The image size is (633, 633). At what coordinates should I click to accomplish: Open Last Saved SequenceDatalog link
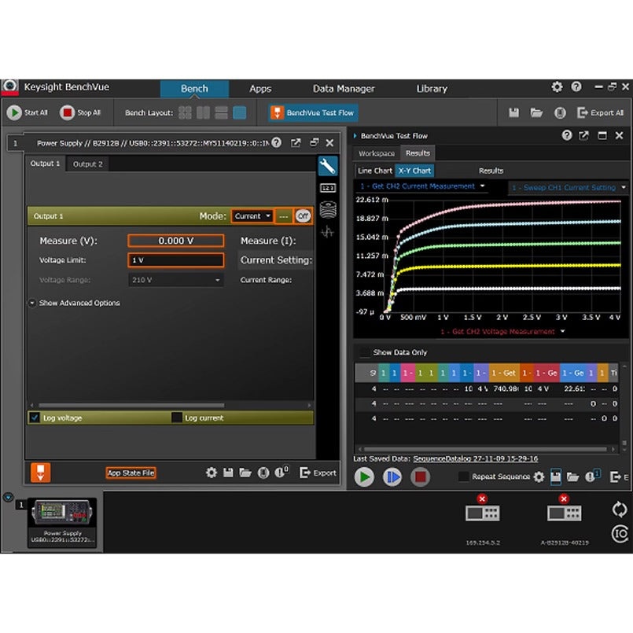pyautogui.click(x=476, y=458)
